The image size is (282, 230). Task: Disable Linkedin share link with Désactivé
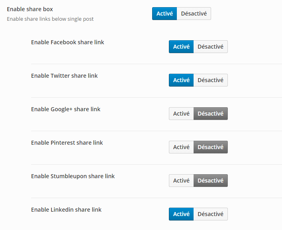tap(210, 214)
